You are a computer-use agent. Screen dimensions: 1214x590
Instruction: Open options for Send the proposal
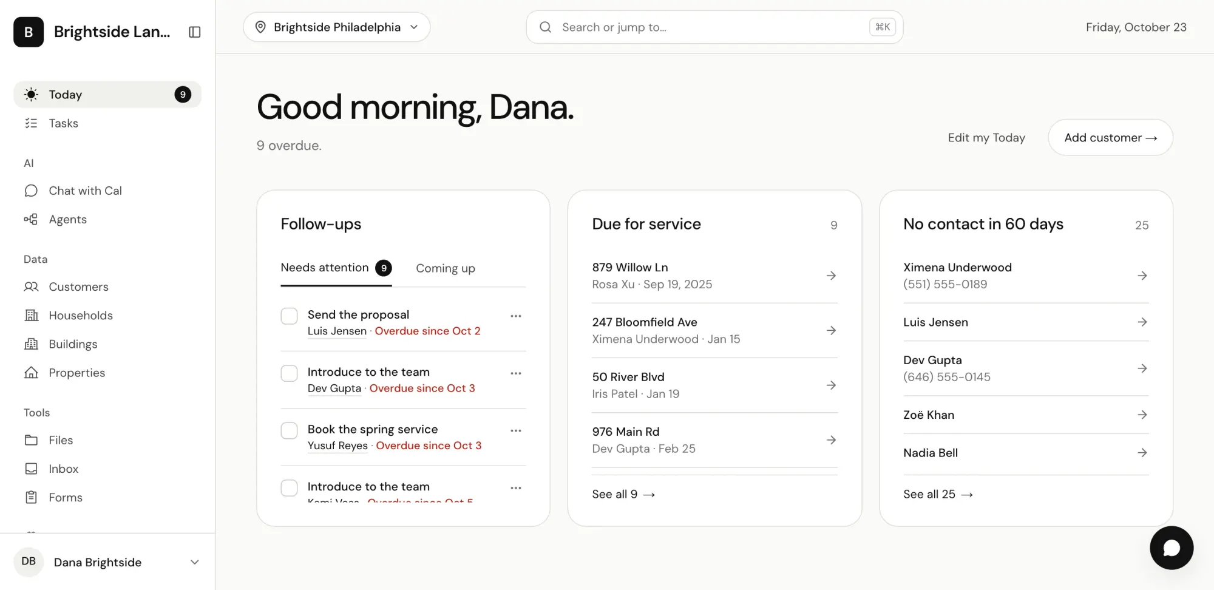pyautogui.click(x=516, y=316)
